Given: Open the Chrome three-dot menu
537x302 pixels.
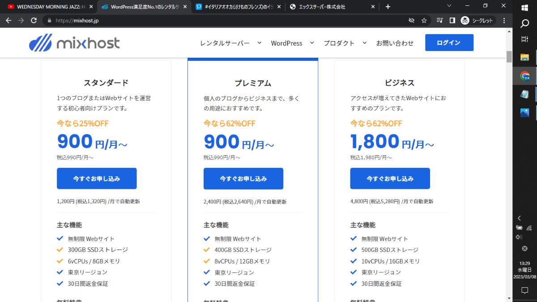Looking at the screenshot, I should coord(504,21).
